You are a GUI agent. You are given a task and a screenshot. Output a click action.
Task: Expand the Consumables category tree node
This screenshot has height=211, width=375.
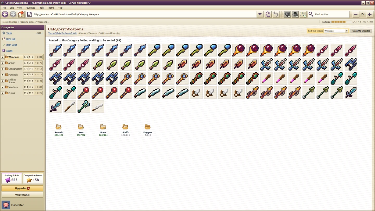click(3, 69)
